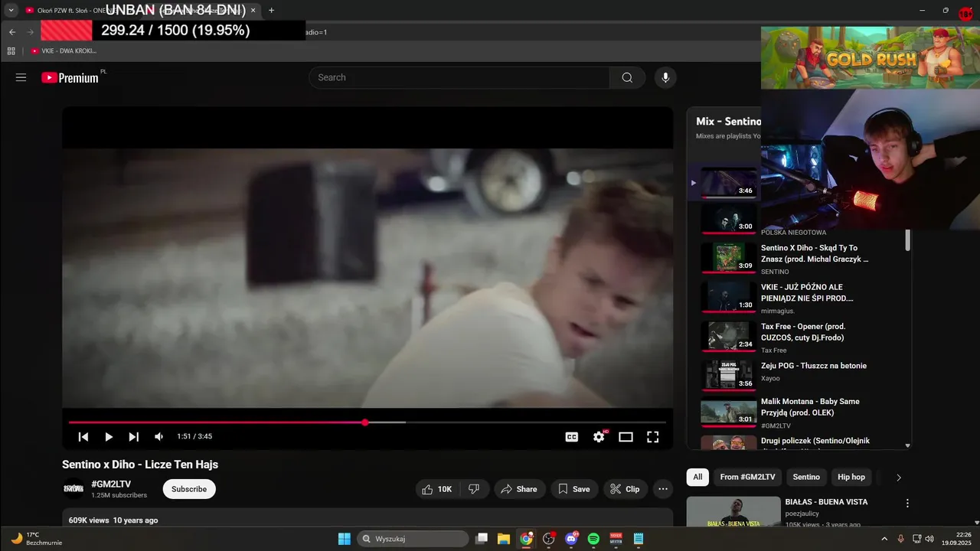
Task: Open the 3:46 currently playing mix thumbnail
Action: pyautogui.click(x=729, y=182)
